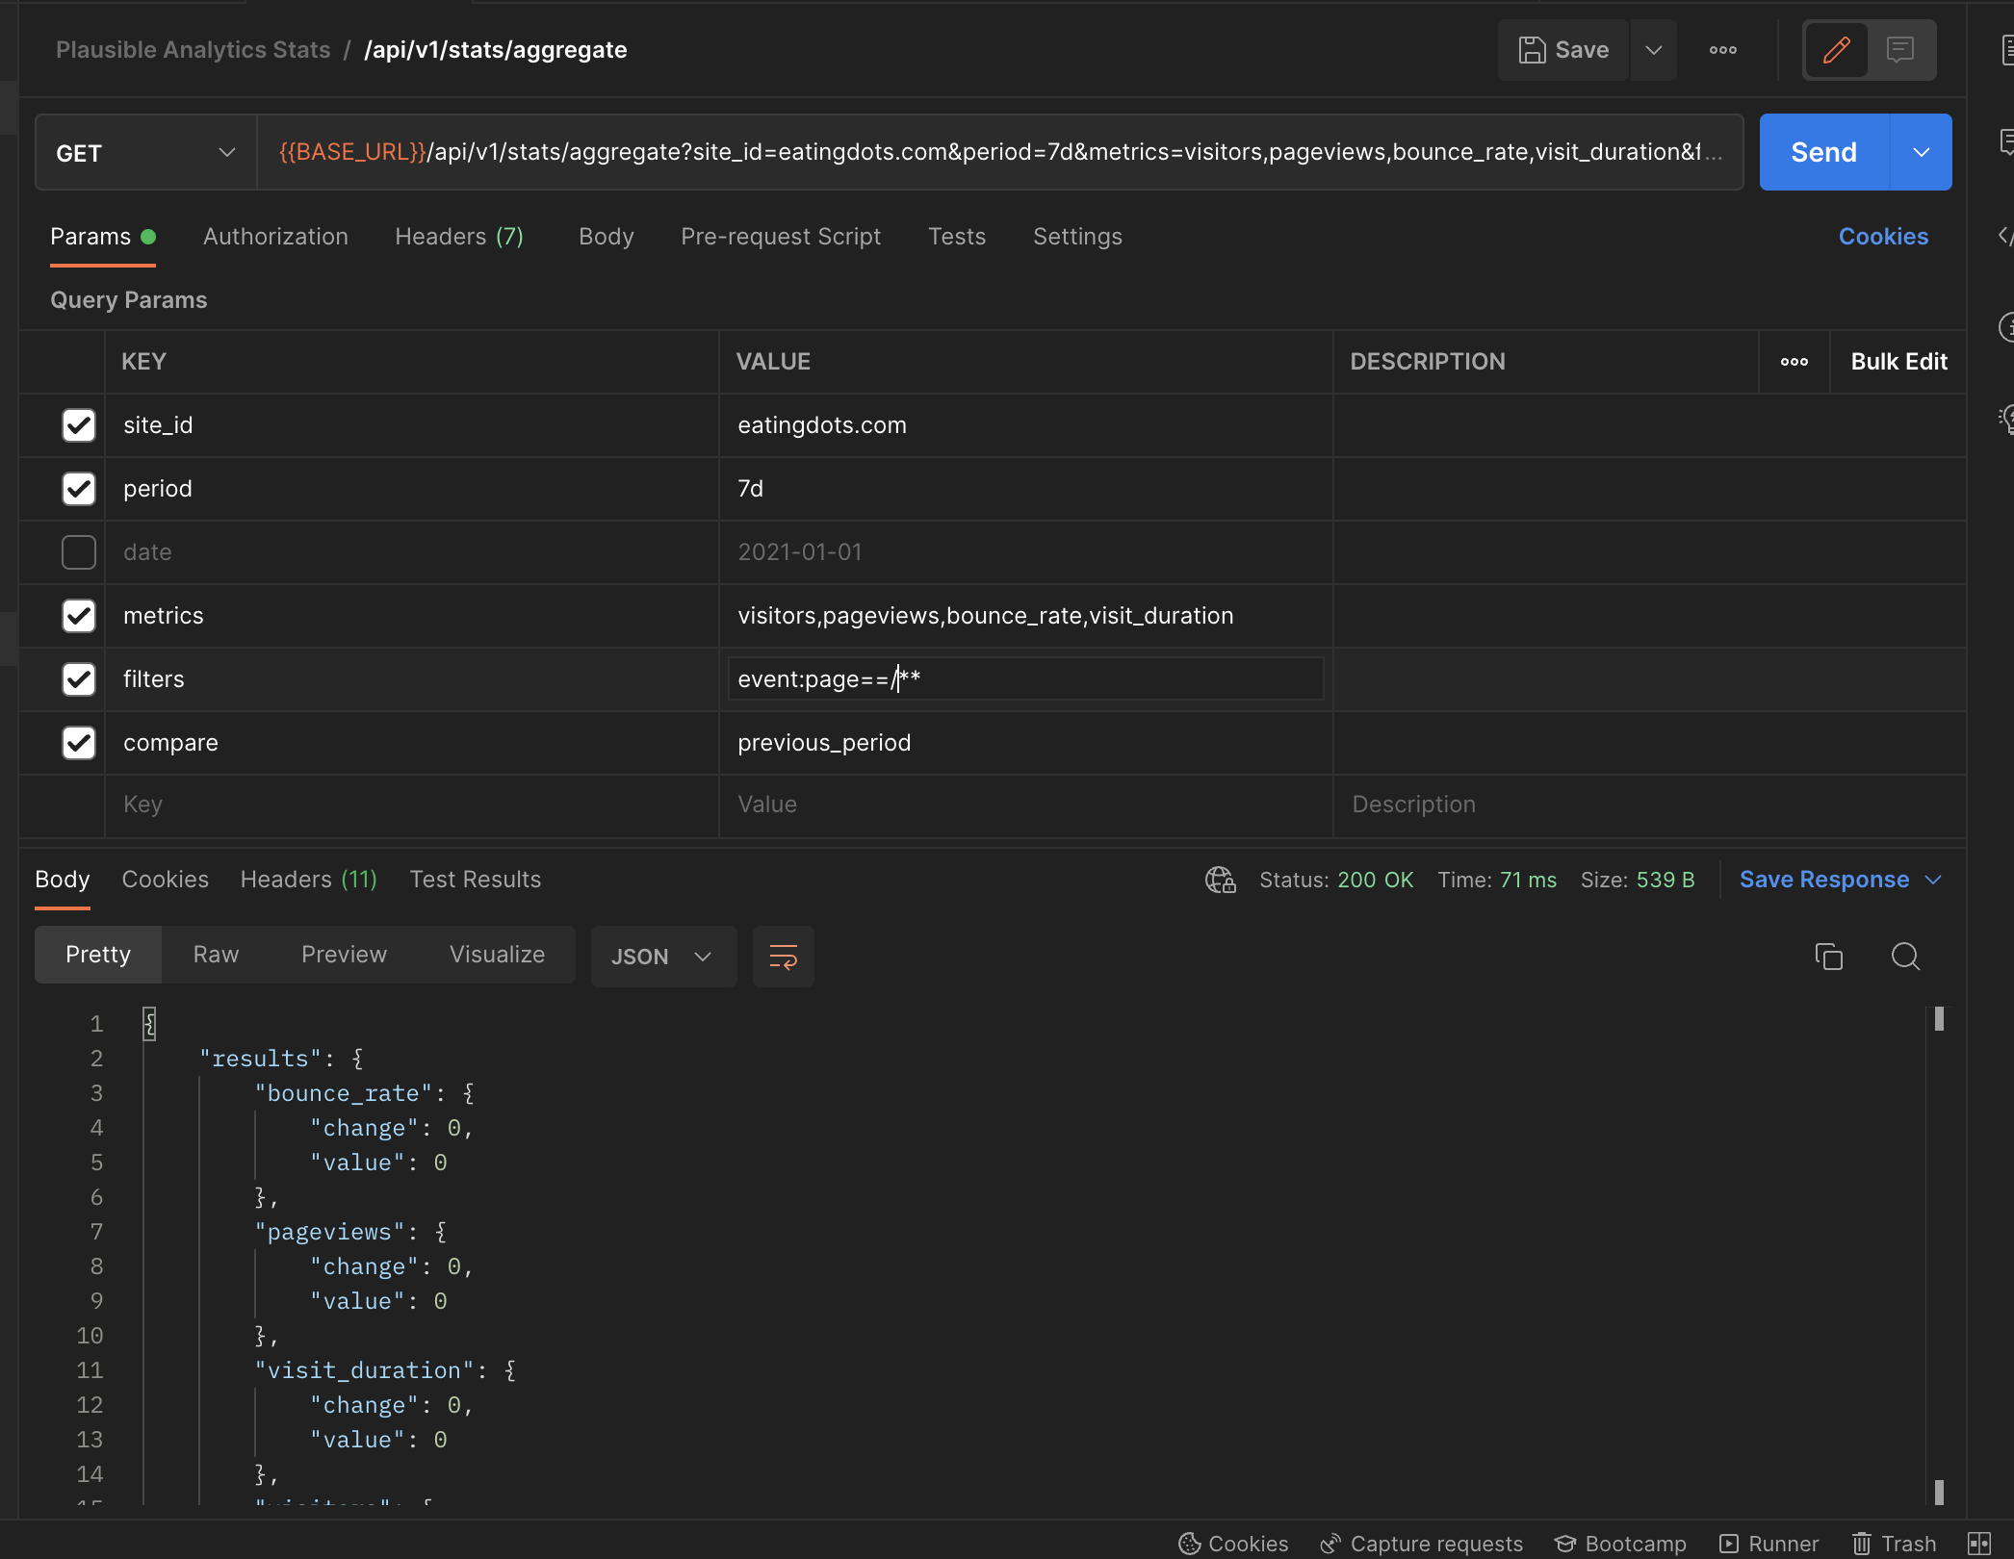
Task: Open the more options ellipsis next to Save
Action: pos(1722,50)
